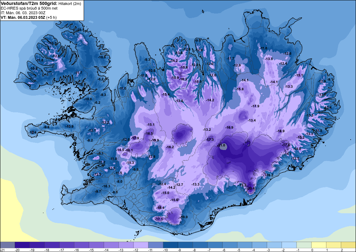Click the '(+5 h)' forecast offset

[x=51, y=17]
